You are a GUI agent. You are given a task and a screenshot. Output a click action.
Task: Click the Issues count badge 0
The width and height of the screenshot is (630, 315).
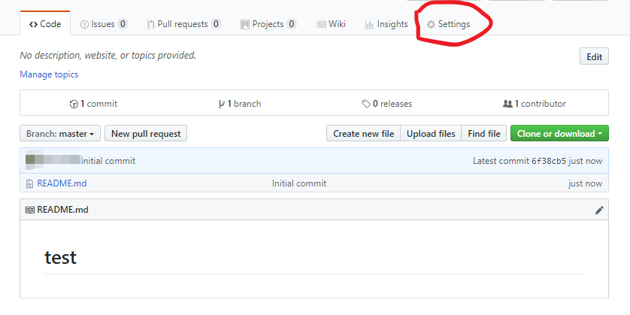click(x=123, y=24)
